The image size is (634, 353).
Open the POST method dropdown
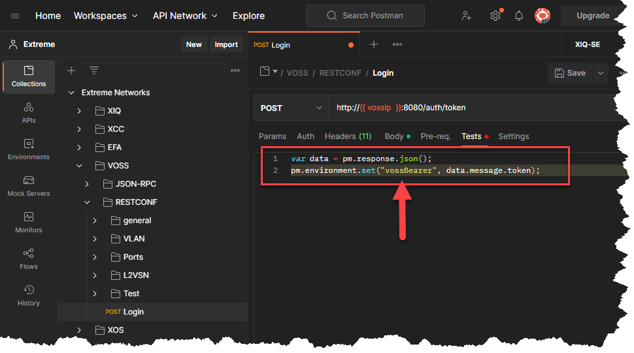[x=291, y=108]
